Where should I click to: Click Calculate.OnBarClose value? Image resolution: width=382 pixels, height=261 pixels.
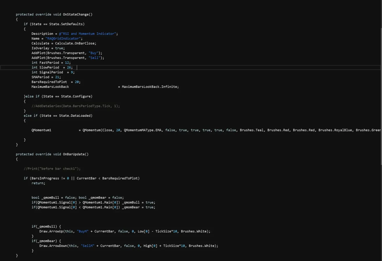click(x=75, y=43)
